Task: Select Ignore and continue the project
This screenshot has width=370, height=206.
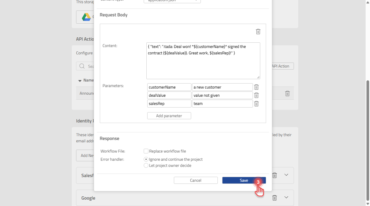Action: [146, 159]
